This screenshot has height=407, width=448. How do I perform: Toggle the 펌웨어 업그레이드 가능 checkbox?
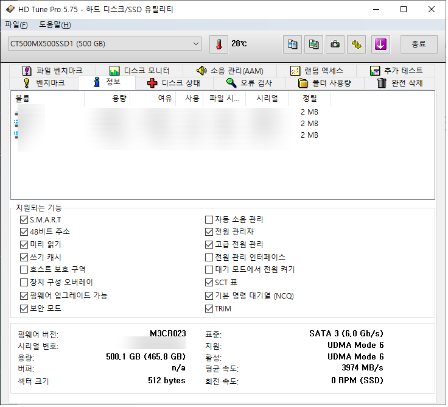[x=24, y=296]
